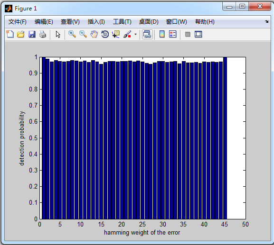The width and height of the screenshot is (274, 245).
Task: Click the New Figure icon
Action: (10, 34)
